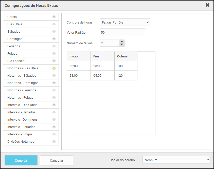Open the Copiar do horário dropdown

point(176,160)
